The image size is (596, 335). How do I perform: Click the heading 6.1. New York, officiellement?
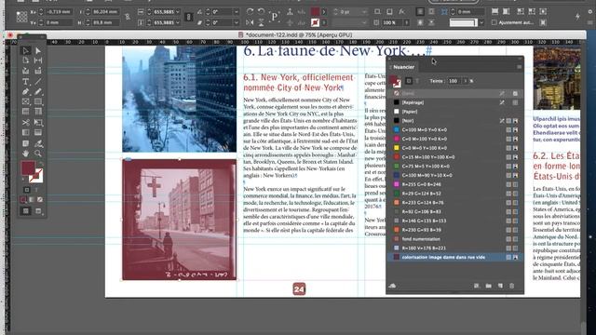click(298, 83)
